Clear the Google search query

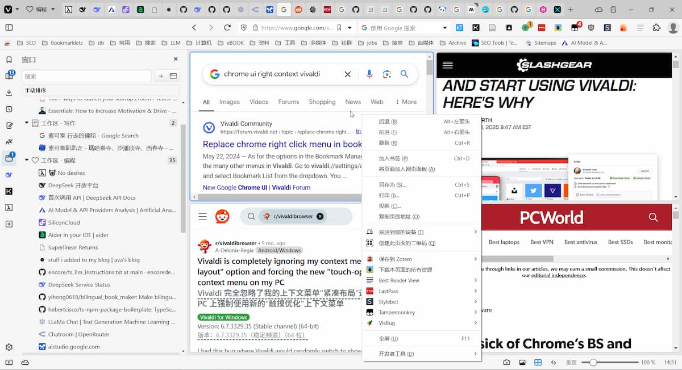(348, 74)
